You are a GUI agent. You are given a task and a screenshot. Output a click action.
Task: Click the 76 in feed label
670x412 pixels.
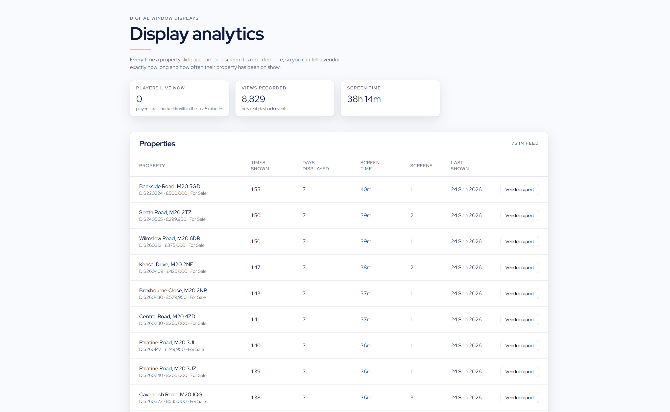525,143
